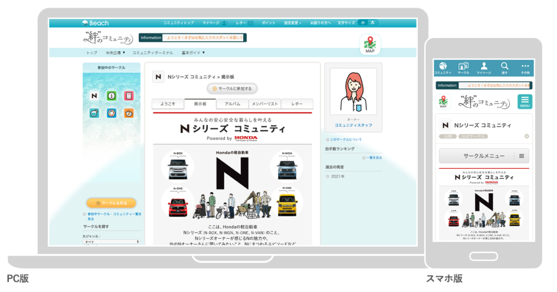Open レター in the top header
Viewport: 557px width, 292px height.
coord(244,23)
